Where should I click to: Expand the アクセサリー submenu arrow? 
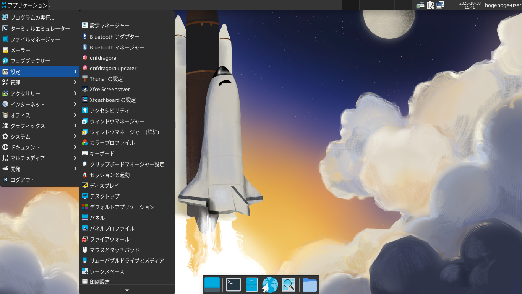pos(75,94)
